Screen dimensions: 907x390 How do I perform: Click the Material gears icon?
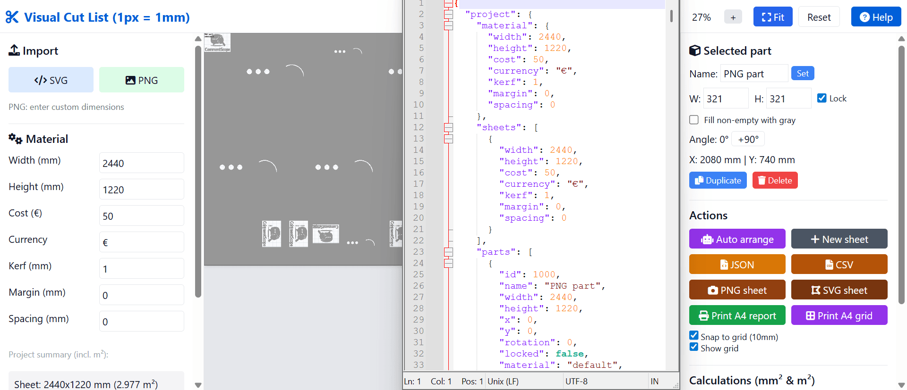click(16, 139)
